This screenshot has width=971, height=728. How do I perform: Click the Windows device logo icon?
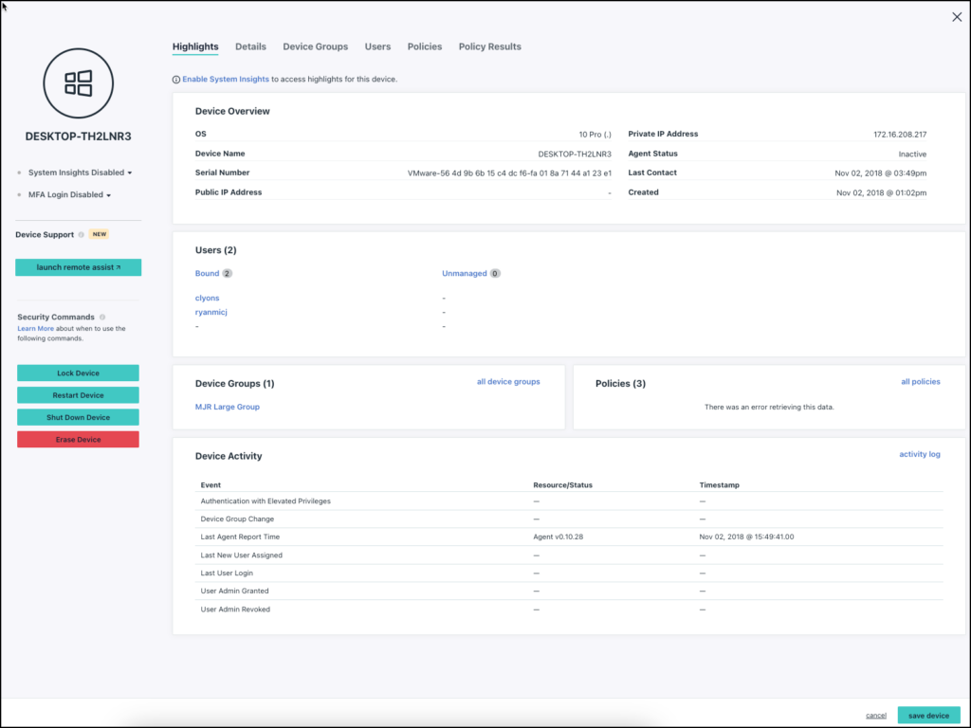78,83
